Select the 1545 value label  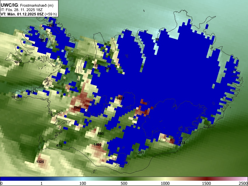77,108
